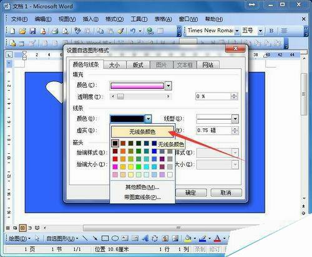Choose 无线条颜色 no line color

pos(142,131)
